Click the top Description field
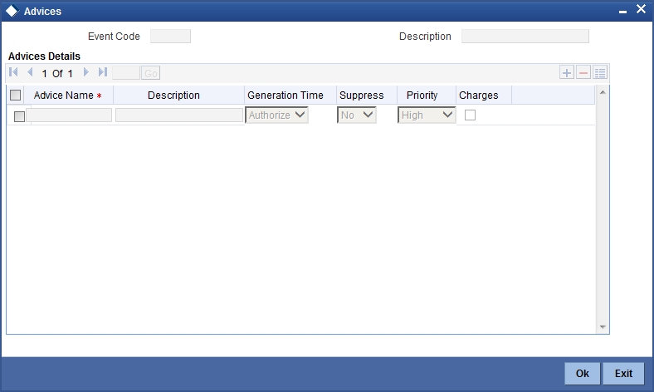 525,37
